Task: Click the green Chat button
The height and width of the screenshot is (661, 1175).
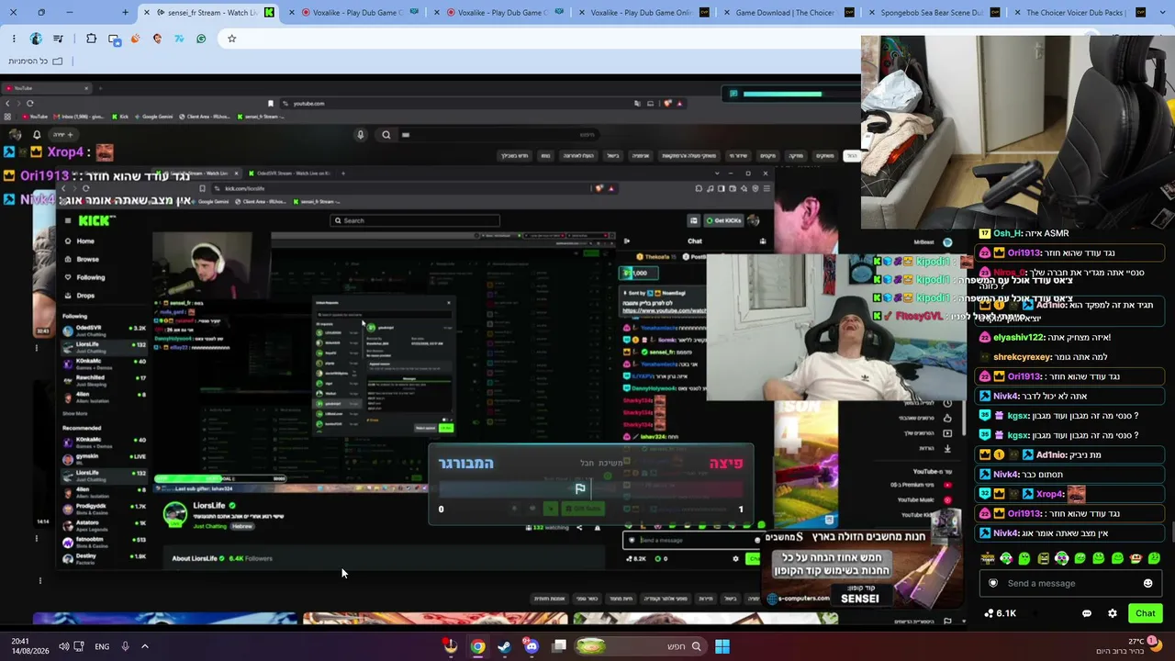Action: coord(1145,613)
